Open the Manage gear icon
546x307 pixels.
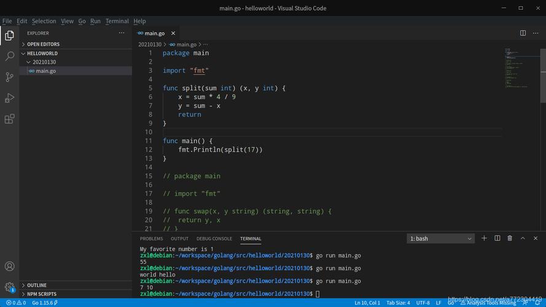[x=9, y=287]
